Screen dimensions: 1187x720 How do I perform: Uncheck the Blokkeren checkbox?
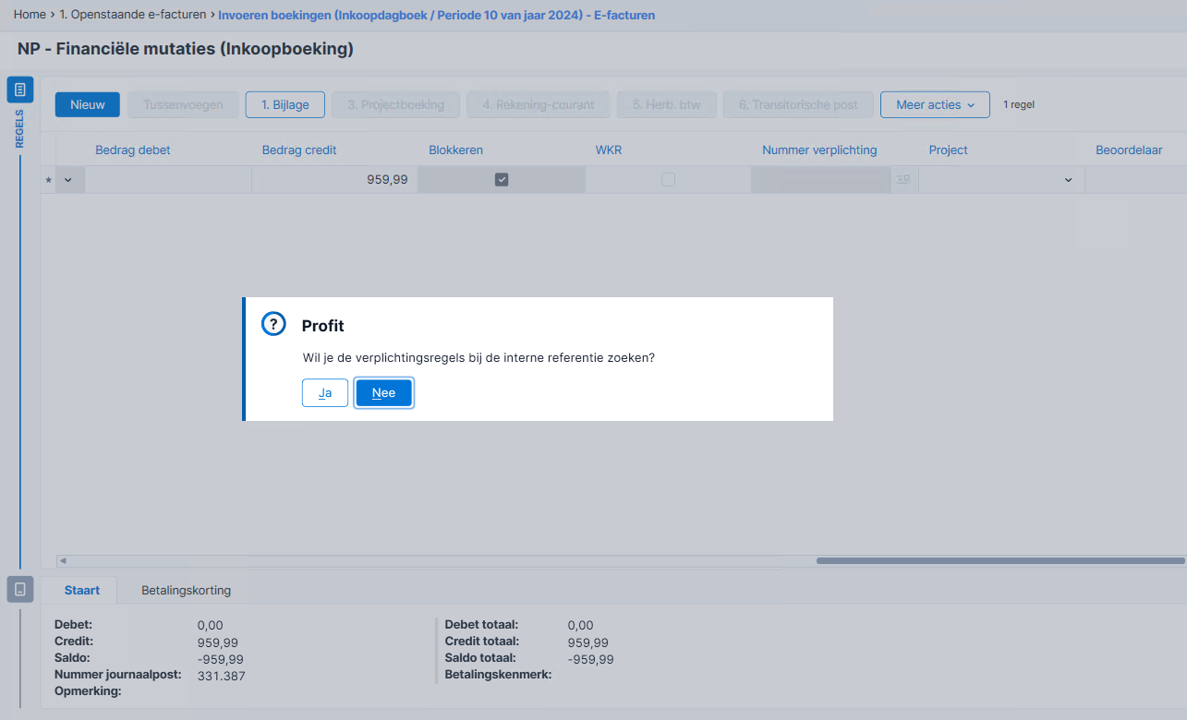coord(502,180)
